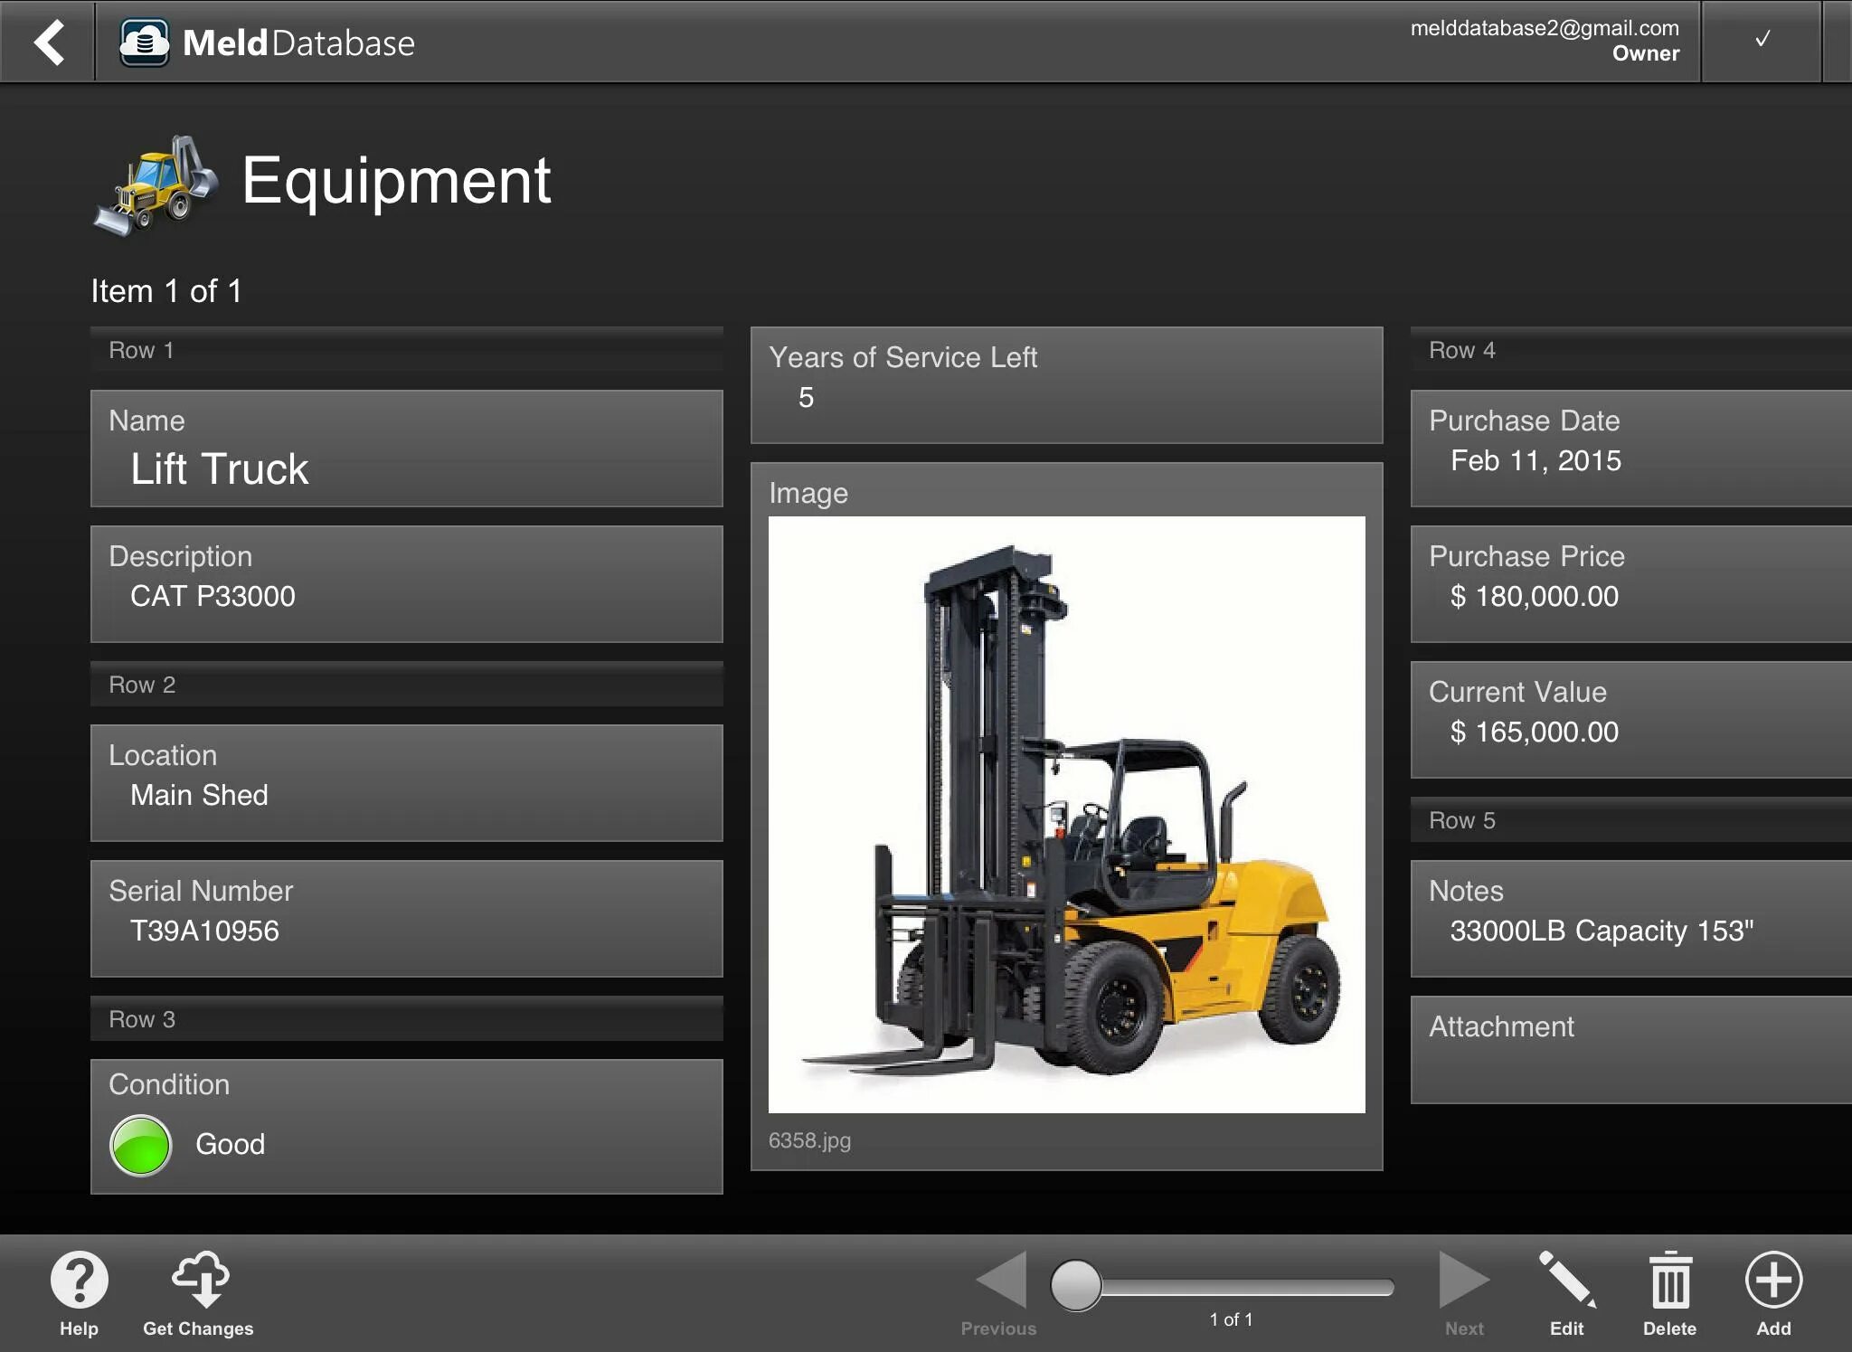Click the Attachment field
Screen dimensions: 1852x1352
pos(1631,1050)
